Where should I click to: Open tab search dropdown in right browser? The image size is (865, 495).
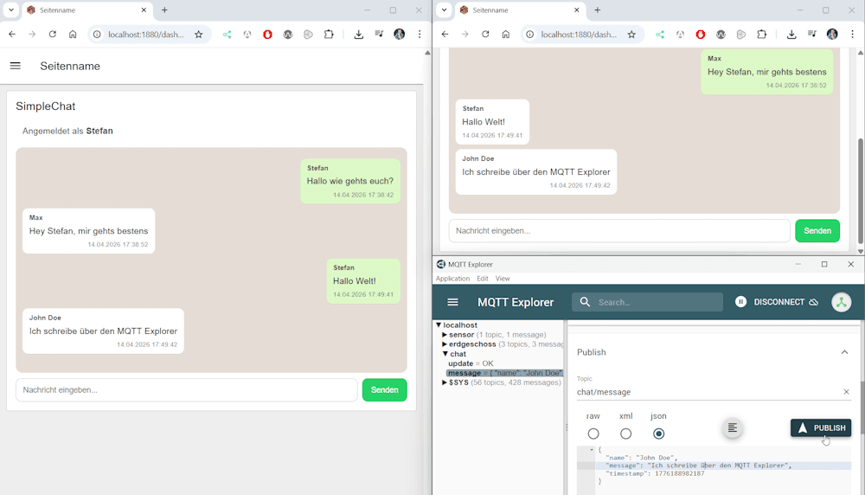(x=444, y=10)
